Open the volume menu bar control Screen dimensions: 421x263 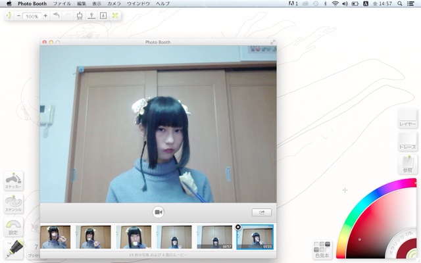[x=345, y=3]
